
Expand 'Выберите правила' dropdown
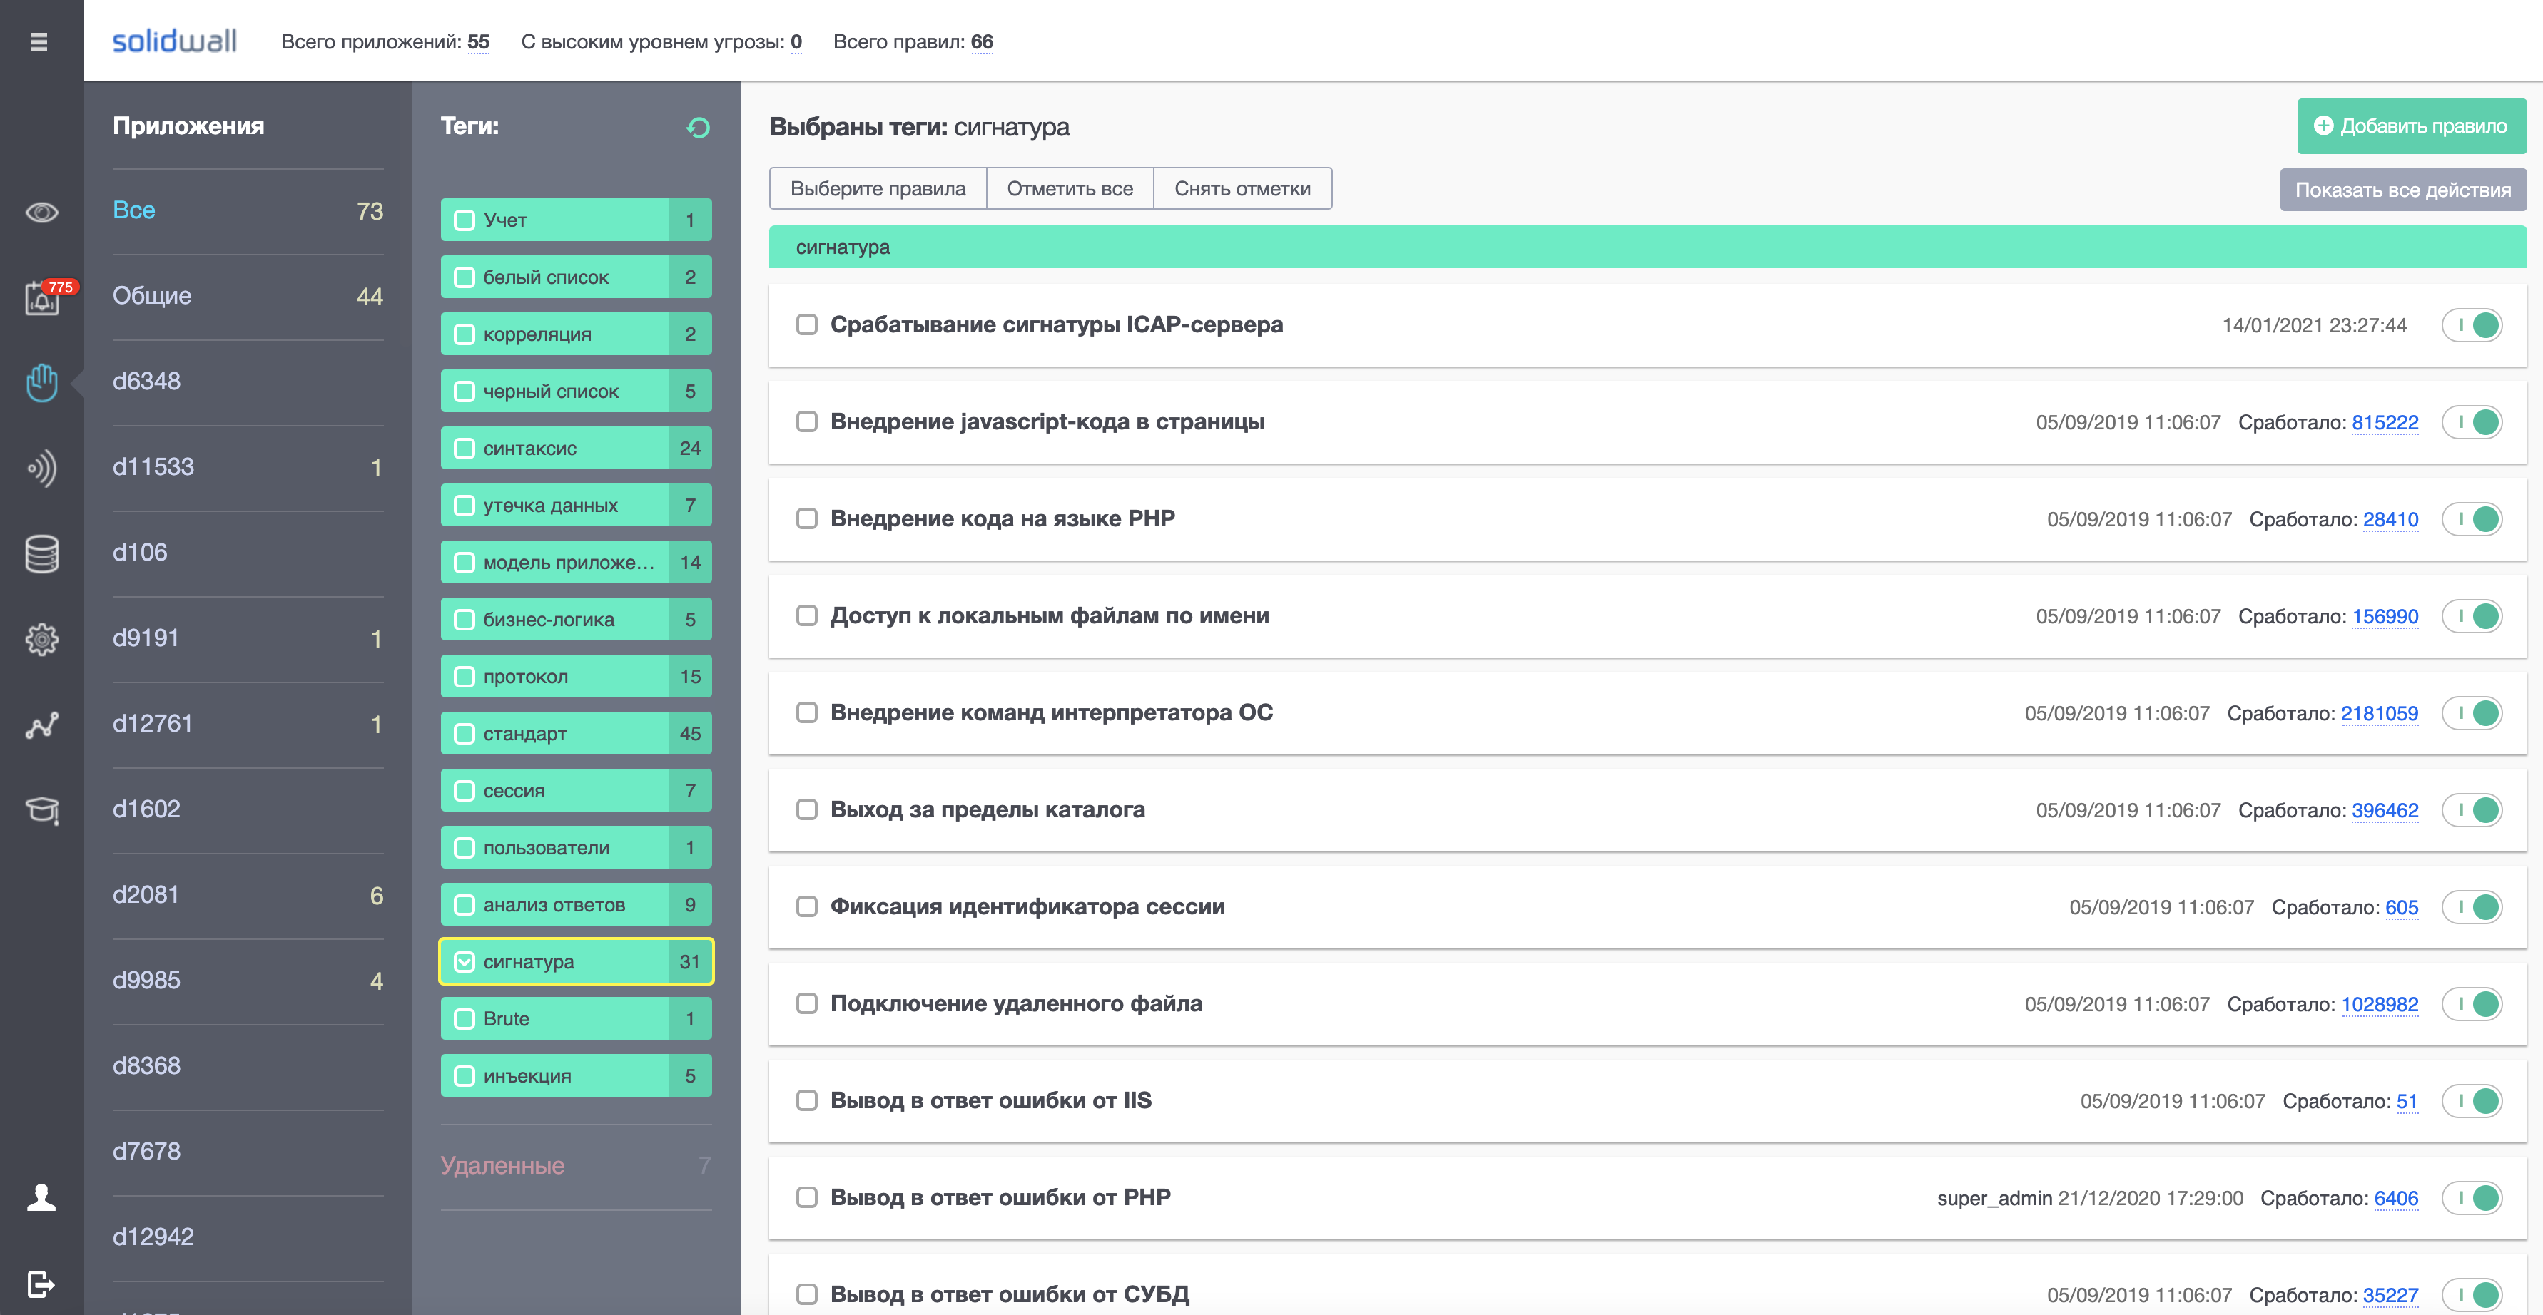[877, 188]
